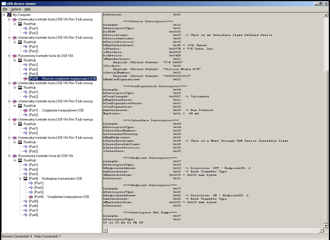Click the idVendor line showing Y-E Data, Inc.

[x=159, y=49]
